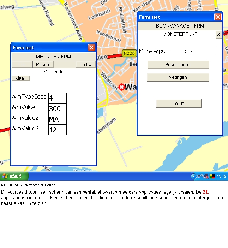228x248 pixels.
Task: Click the WmValue2 field containing MA
Action: (x=57, y=119)
